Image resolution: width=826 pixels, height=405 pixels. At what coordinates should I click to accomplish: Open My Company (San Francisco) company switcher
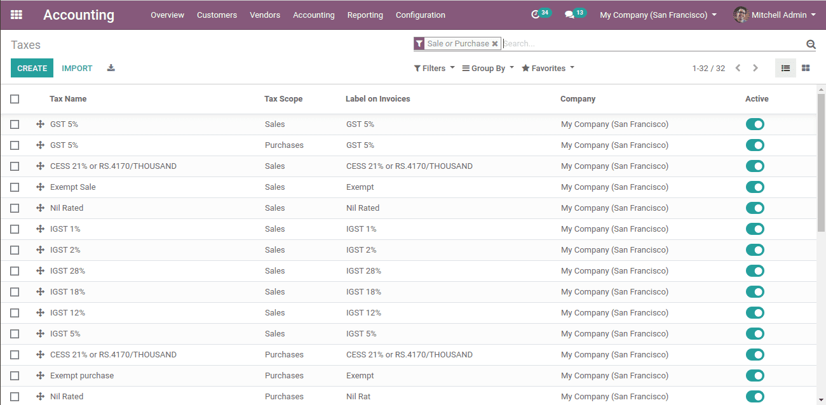coord(658,15)
